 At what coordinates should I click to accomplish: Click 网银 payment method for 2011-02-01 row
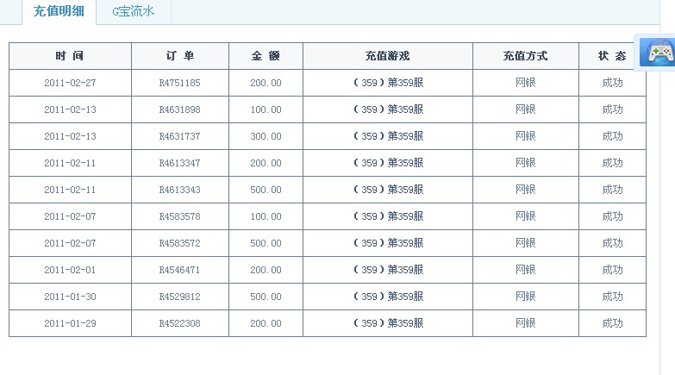point(526,270)
